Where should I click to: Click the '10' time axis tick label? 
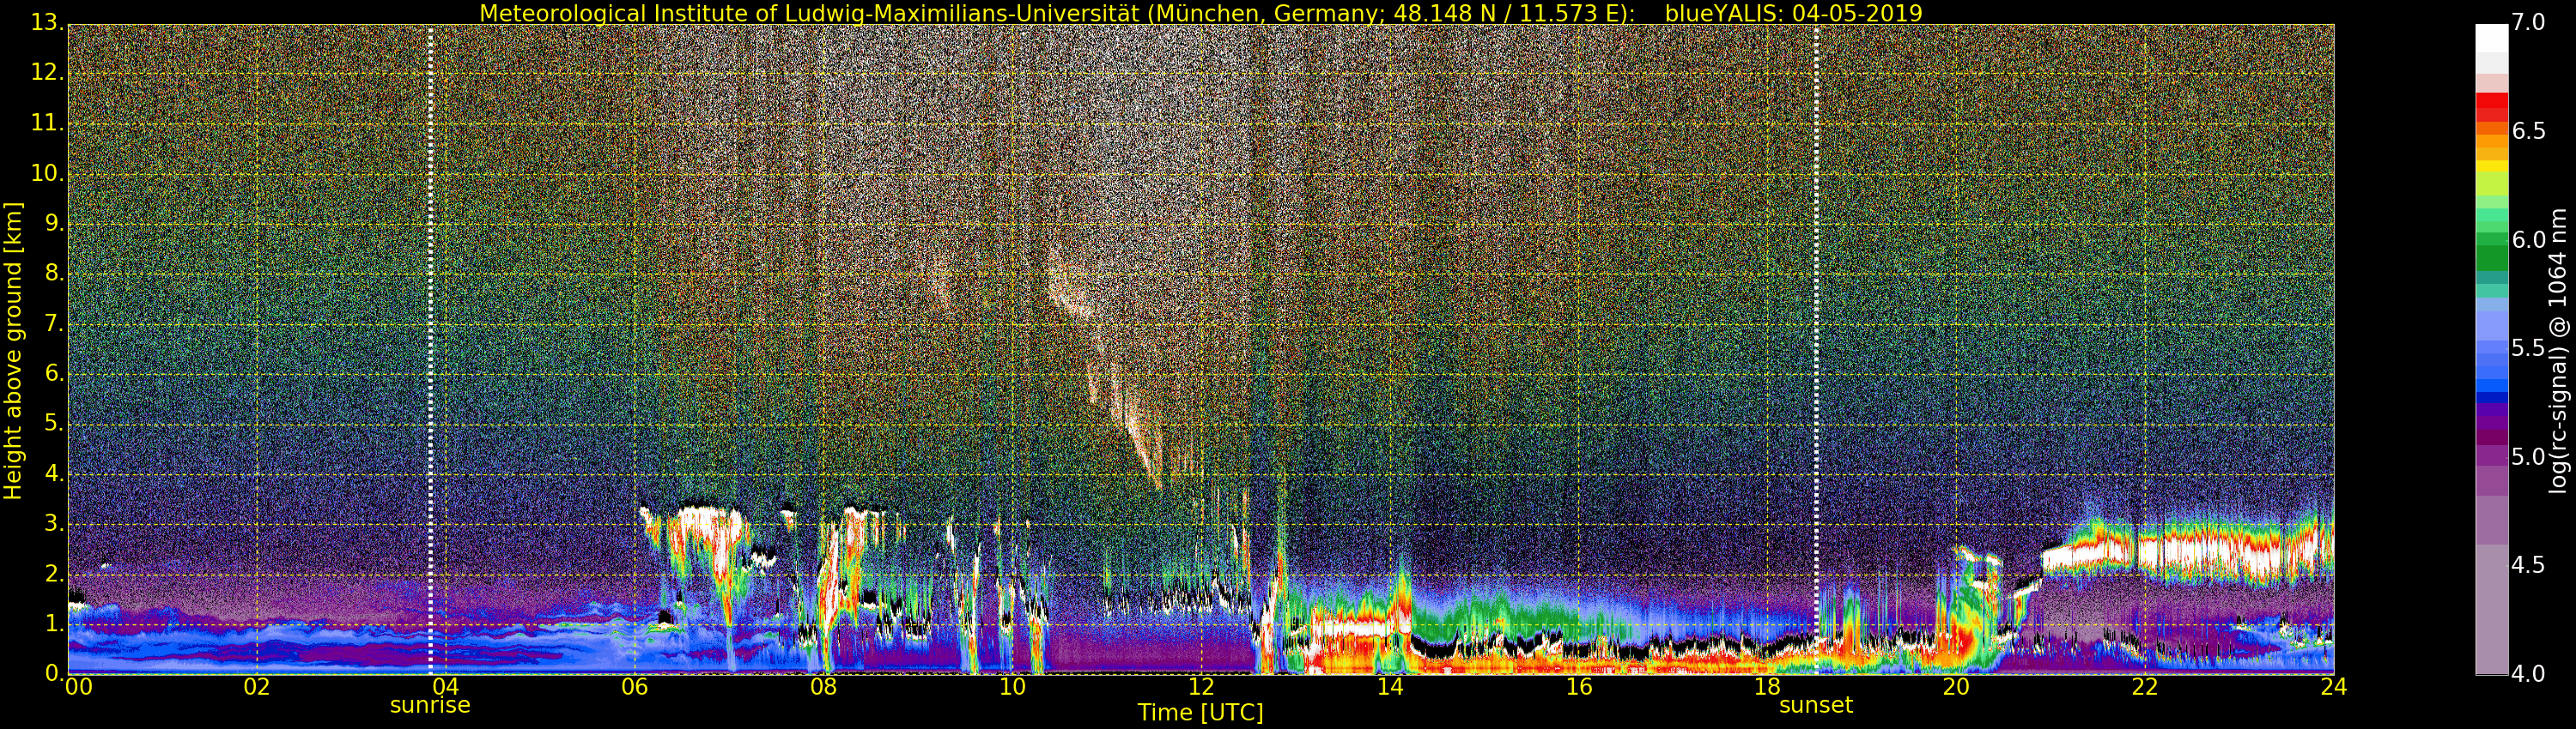1012,687
